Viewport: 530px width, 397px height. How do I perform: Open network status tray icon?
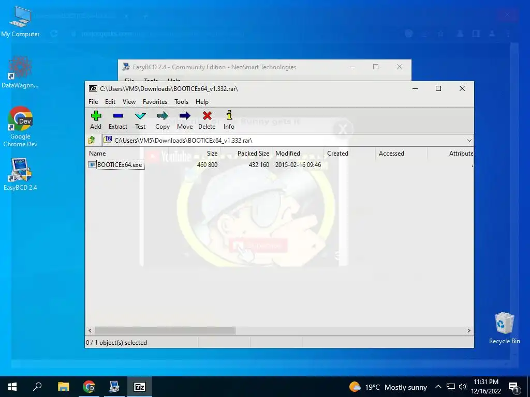(451, 387)
